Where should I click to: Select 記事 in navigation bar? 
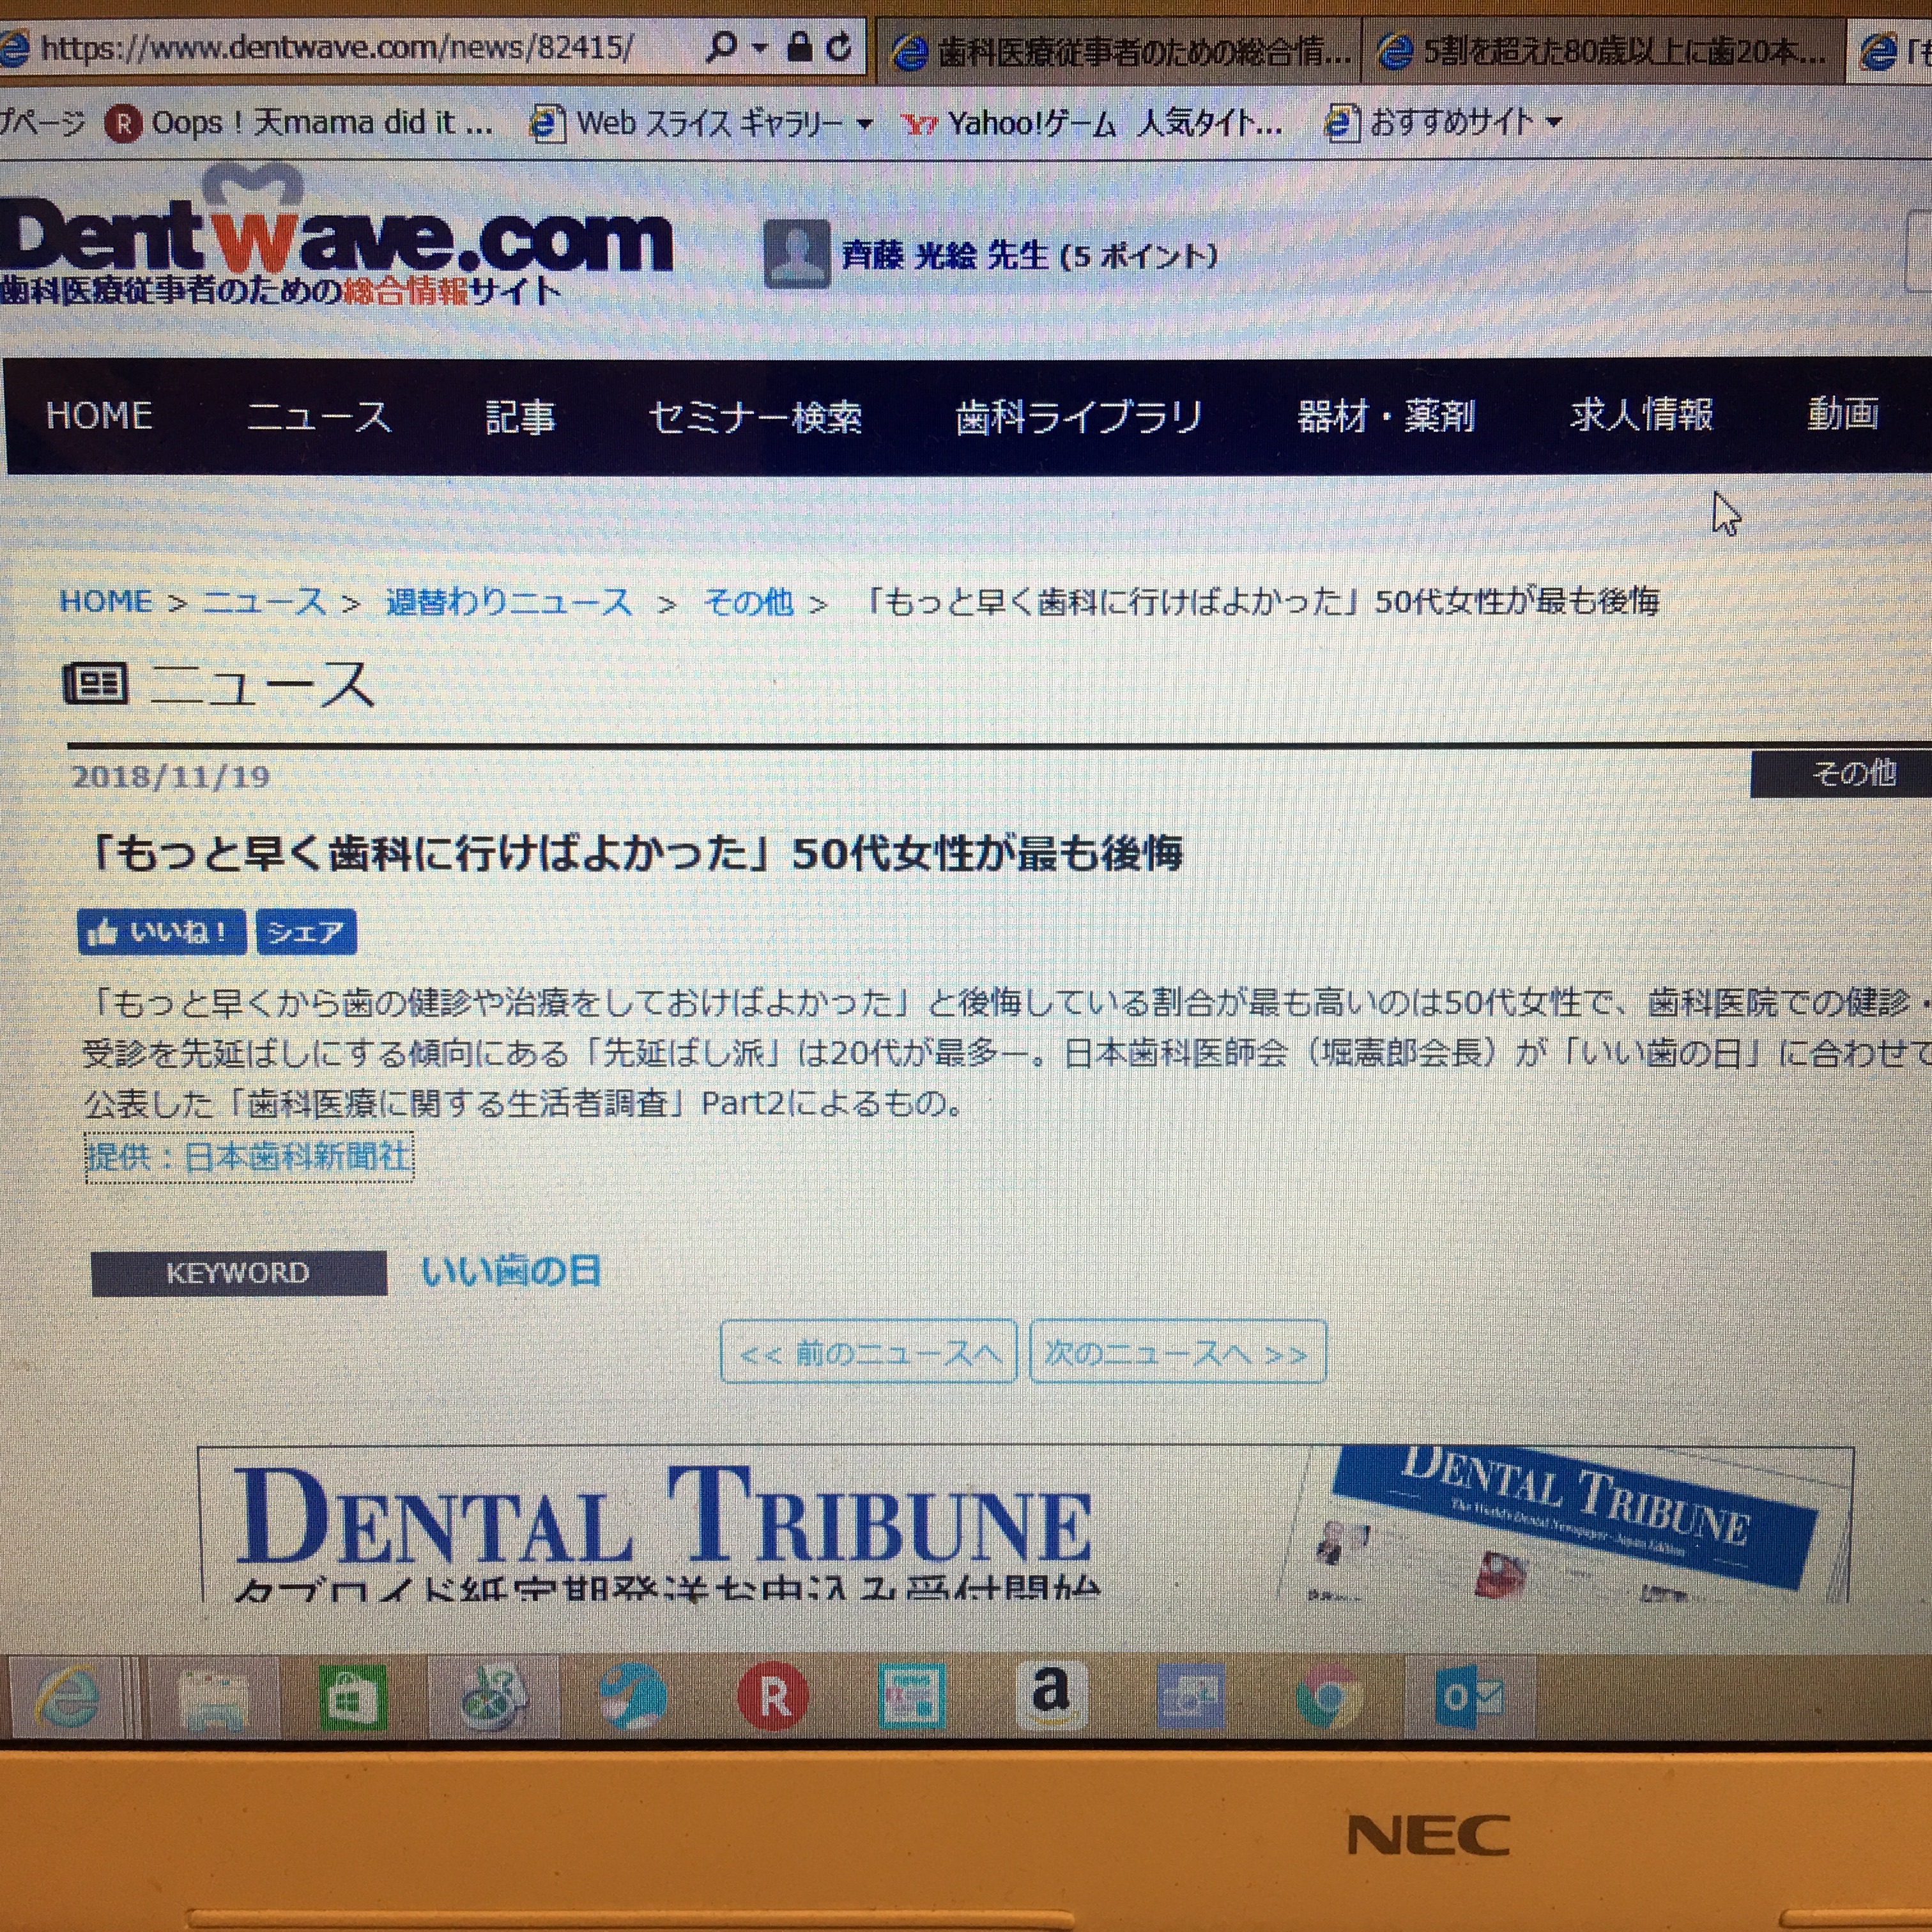[520, 416]
